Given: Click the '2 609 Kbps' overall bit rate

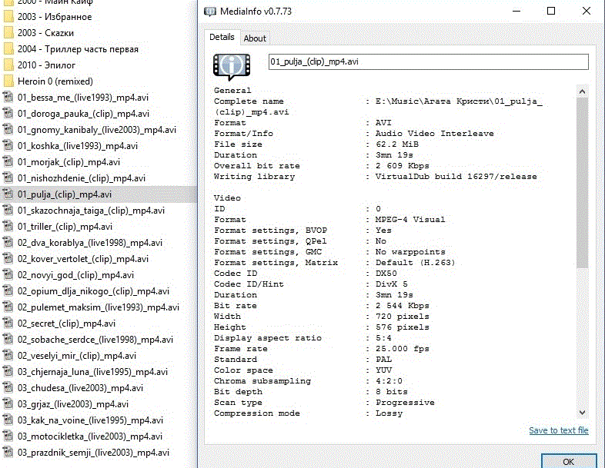Looking at the screenshot, I should point(403,166).
